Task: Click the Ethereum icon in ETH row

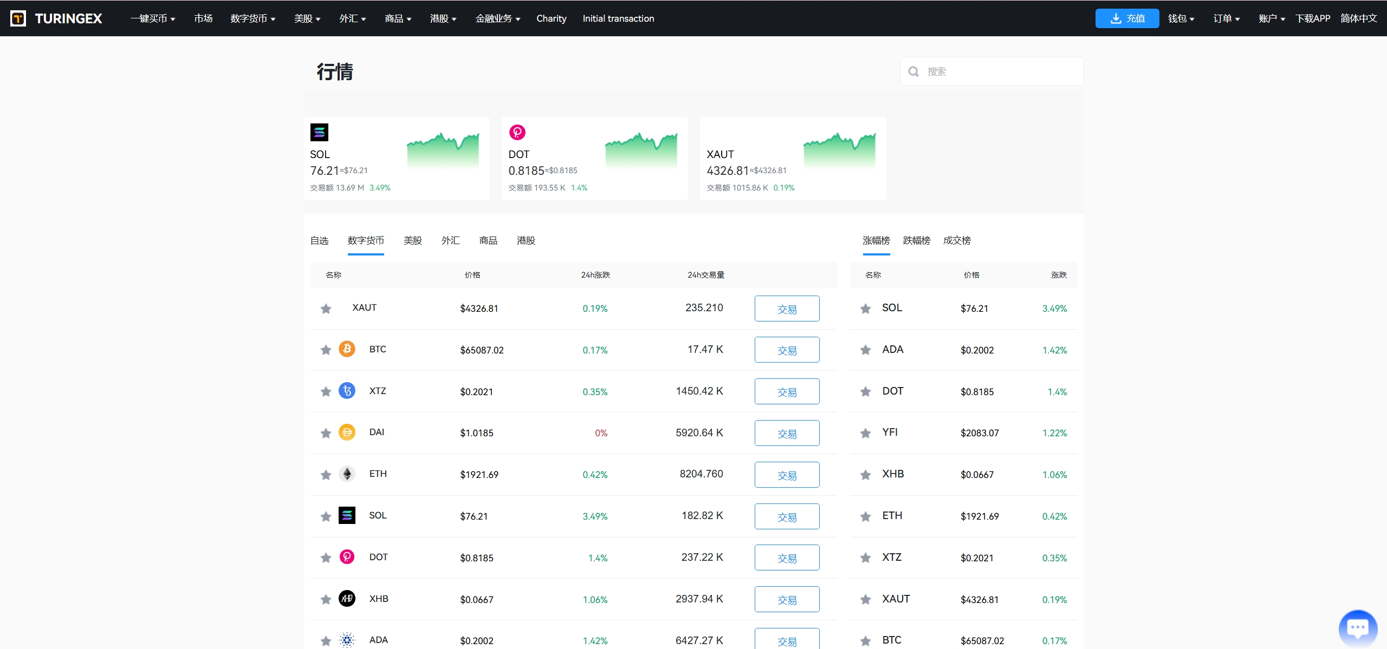Action: pyautogui.click(x=347, y=474)
